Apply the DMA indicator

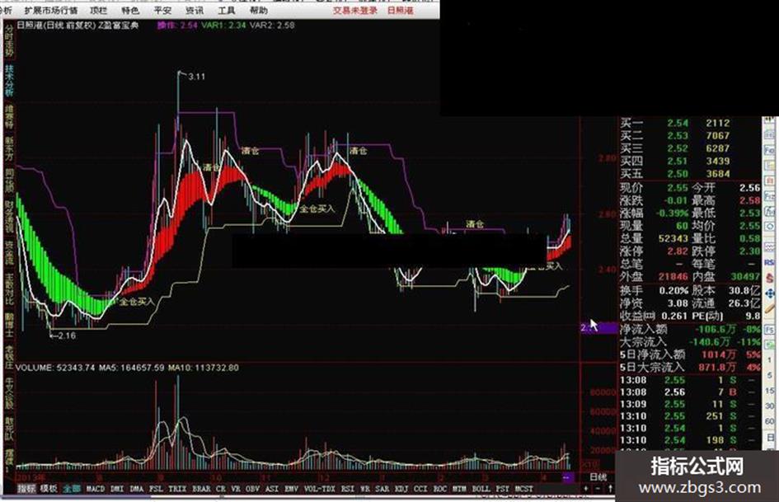pos(137,489)
